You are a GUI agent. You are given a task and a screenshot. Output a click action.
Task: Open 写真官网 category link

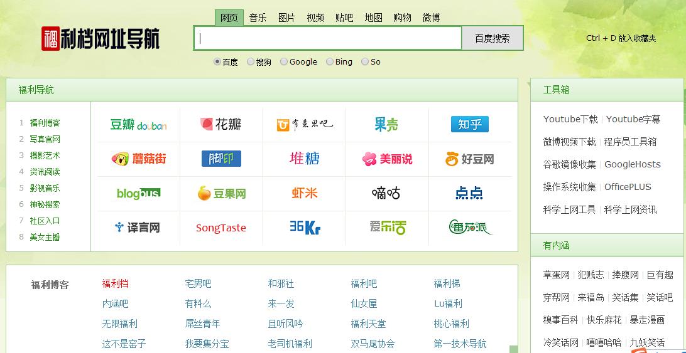point(45,139)
